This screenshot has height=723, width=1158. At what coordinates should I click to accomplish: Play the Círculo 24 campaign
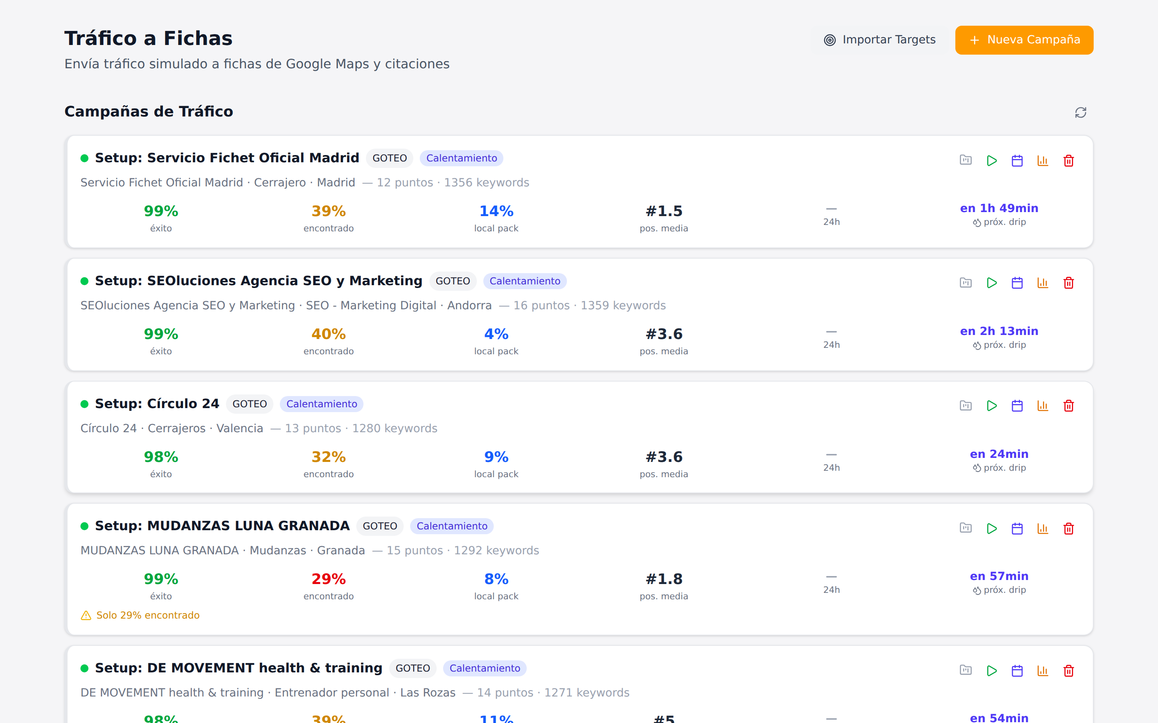point(992,406)
